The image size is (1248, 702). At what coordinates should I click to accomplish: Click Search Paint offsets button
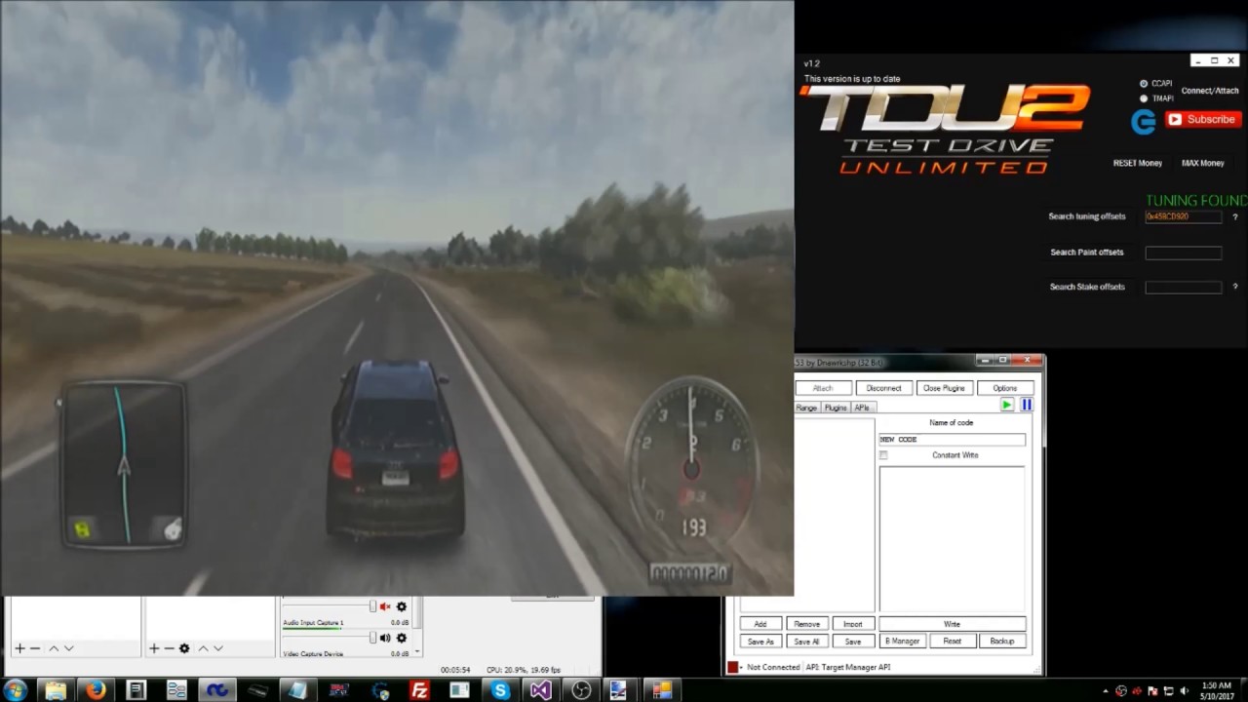[1086, 253]
